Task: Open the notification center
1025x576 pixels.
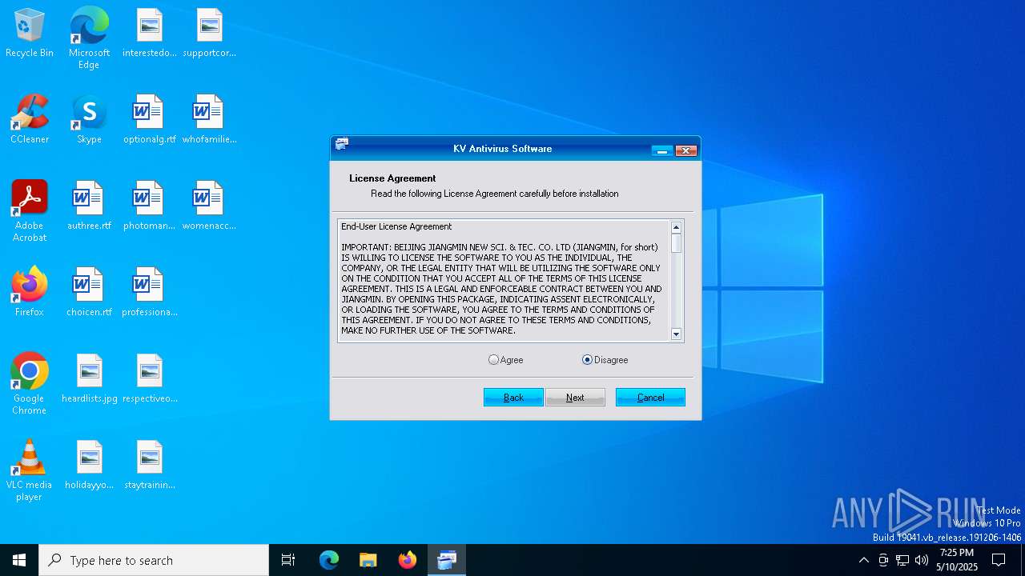Action: click(999, 560)
